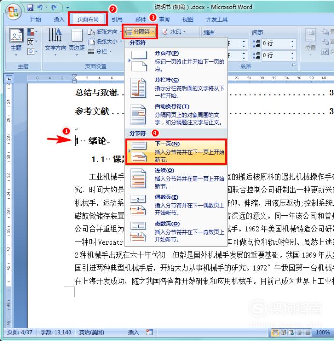334x341 pixels.
Task: Insert 奇数页(D) odd page section break
Action: pos(176,232)
